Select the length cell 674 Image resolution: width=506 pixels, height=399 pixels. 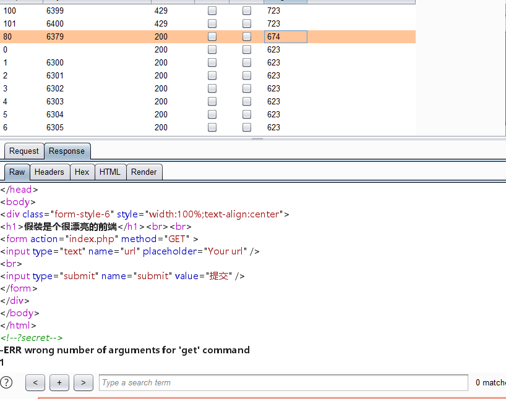point(286,36)
